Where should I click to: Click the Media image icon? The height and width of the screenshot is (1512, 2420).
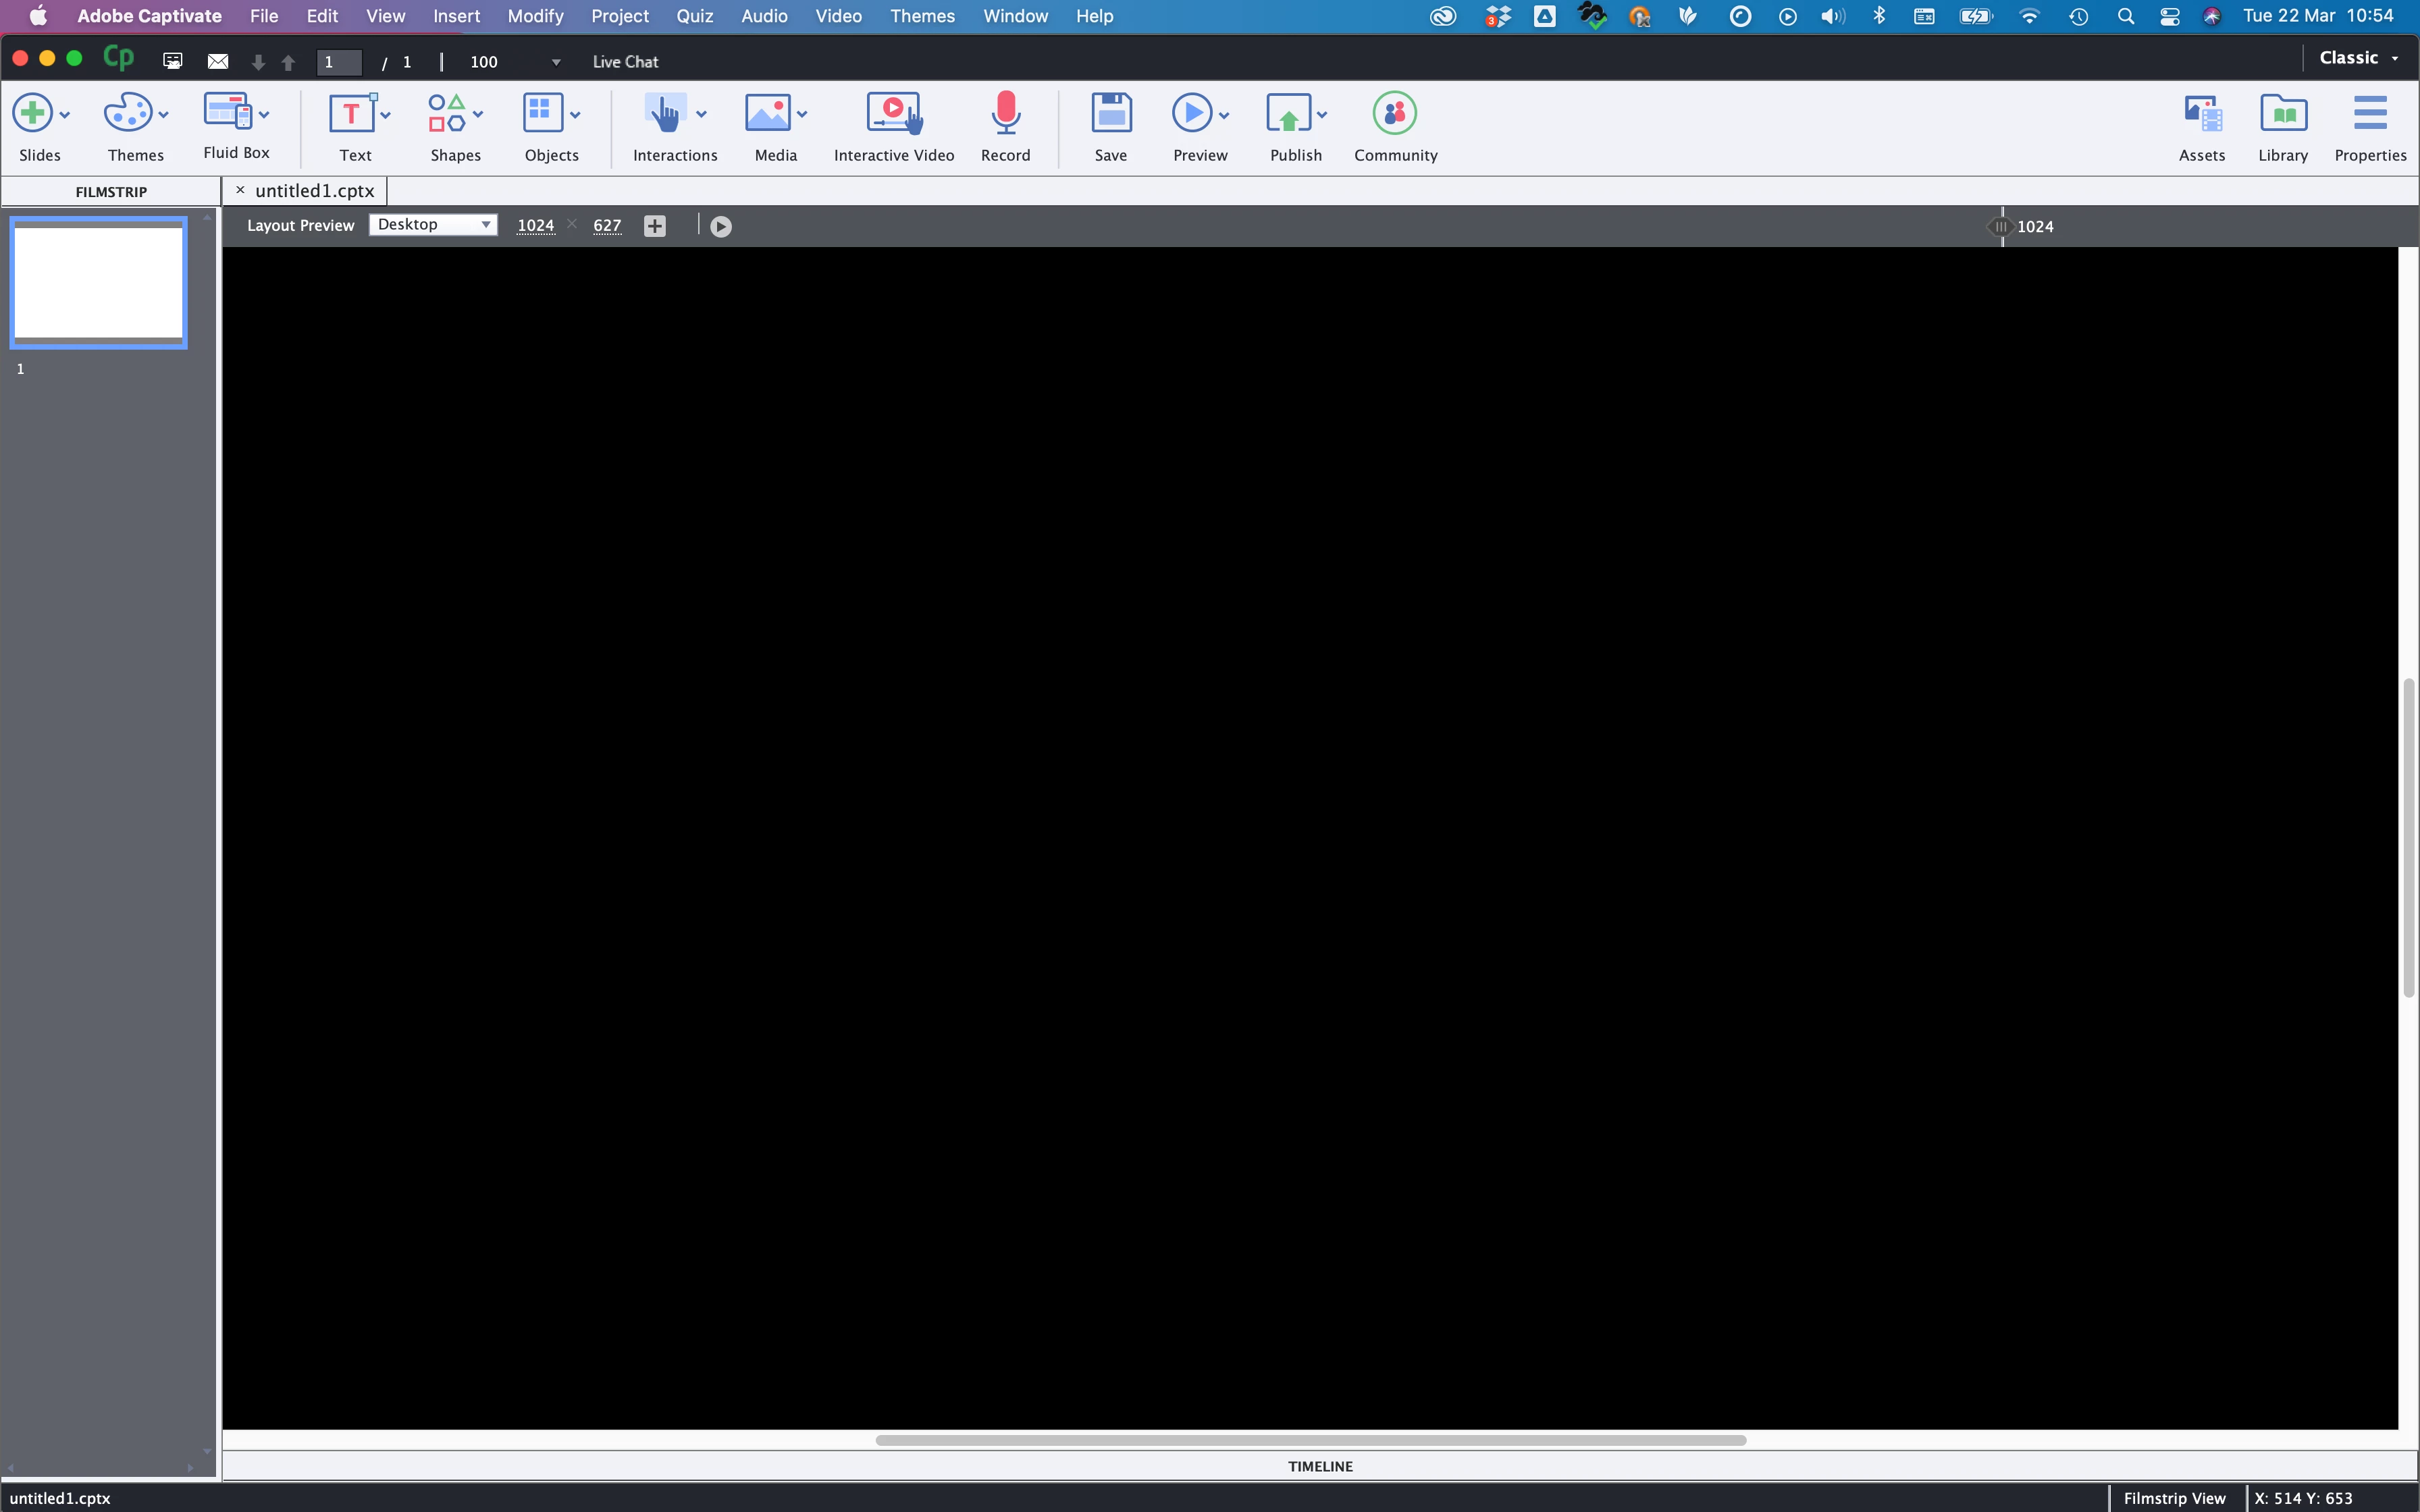(767, 114)
